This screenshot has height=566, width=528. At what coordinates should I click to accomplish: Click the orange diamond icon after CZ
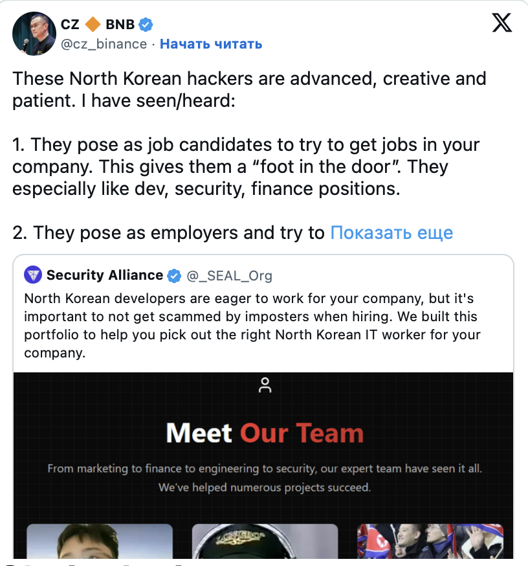(x=93, y=25)
